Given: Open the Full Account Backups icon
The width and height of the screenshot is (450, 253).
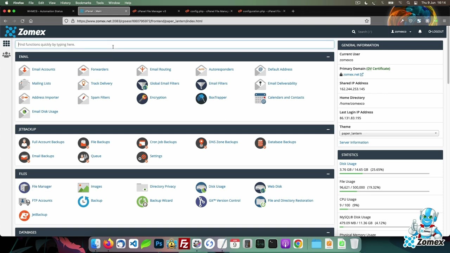Looking at the screenshot, I should (24, 143).
